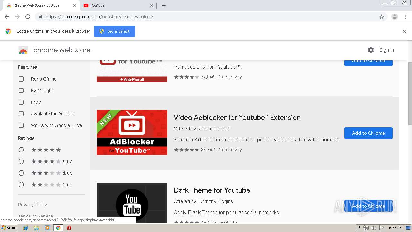Select the five-star rating filter

pos(21,150)
